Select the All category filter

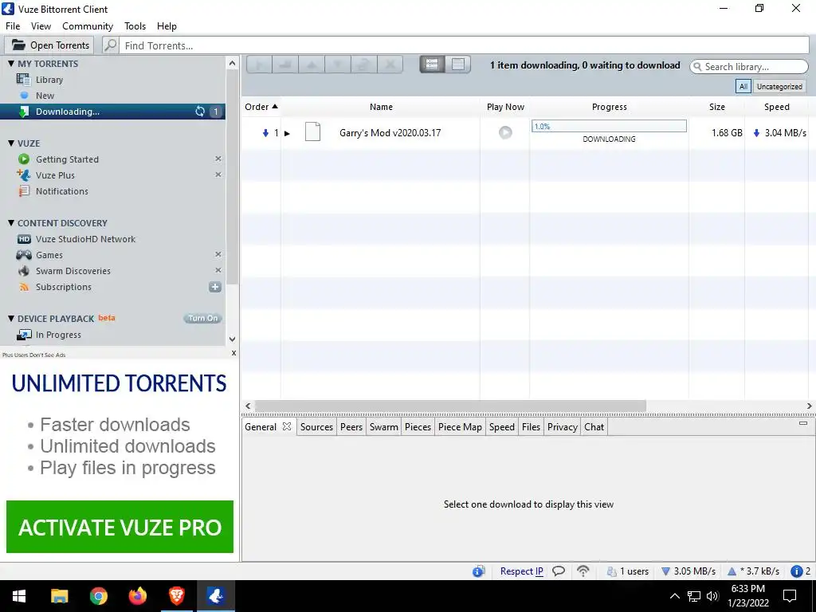(x=743, y=86)
